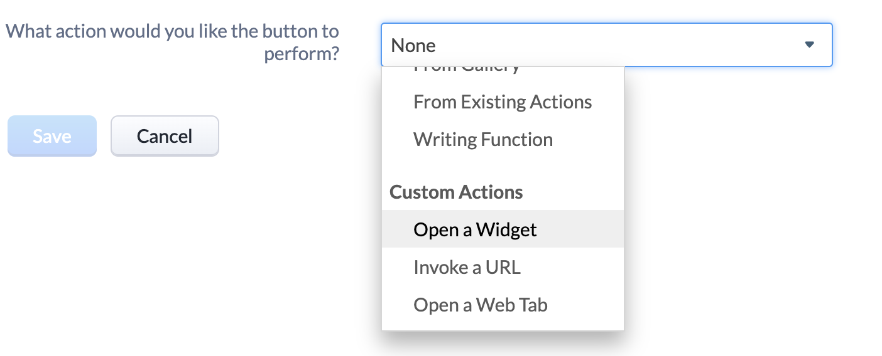
Task: Close the list via the small triangle icon
Action: [809, 45]
